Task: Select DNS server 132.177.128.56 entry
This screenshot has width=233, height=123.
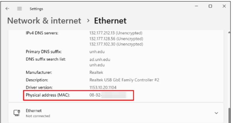Action: 116,38
